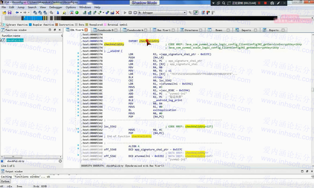
Task: Open the back-history dropdown arrow
Action: [x=21, y=13]
